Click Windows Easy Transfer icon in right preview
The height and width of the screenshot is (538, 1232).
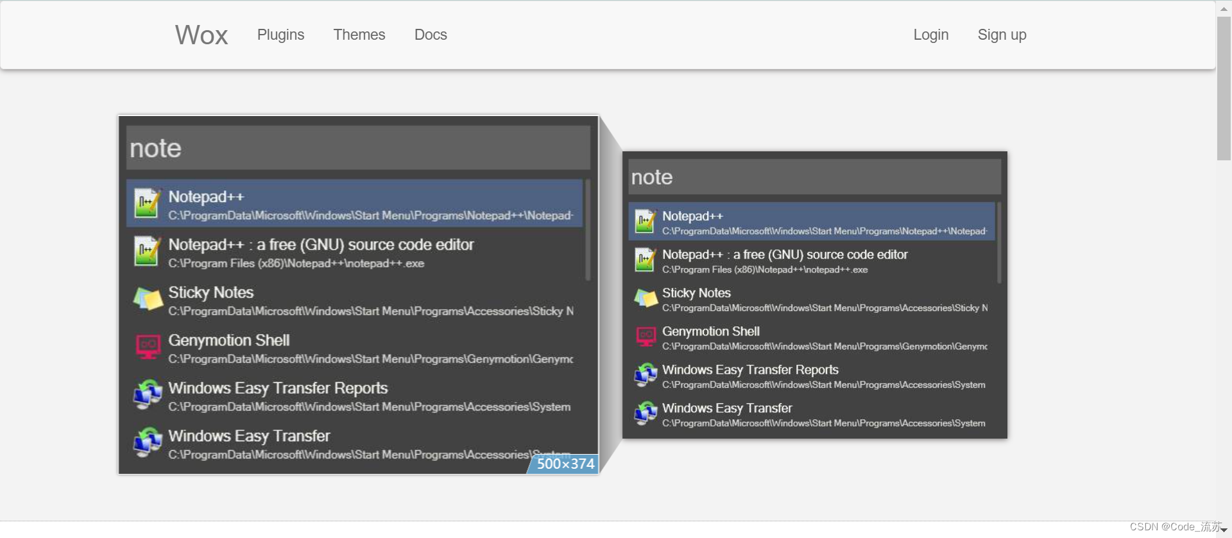(646, 414)
